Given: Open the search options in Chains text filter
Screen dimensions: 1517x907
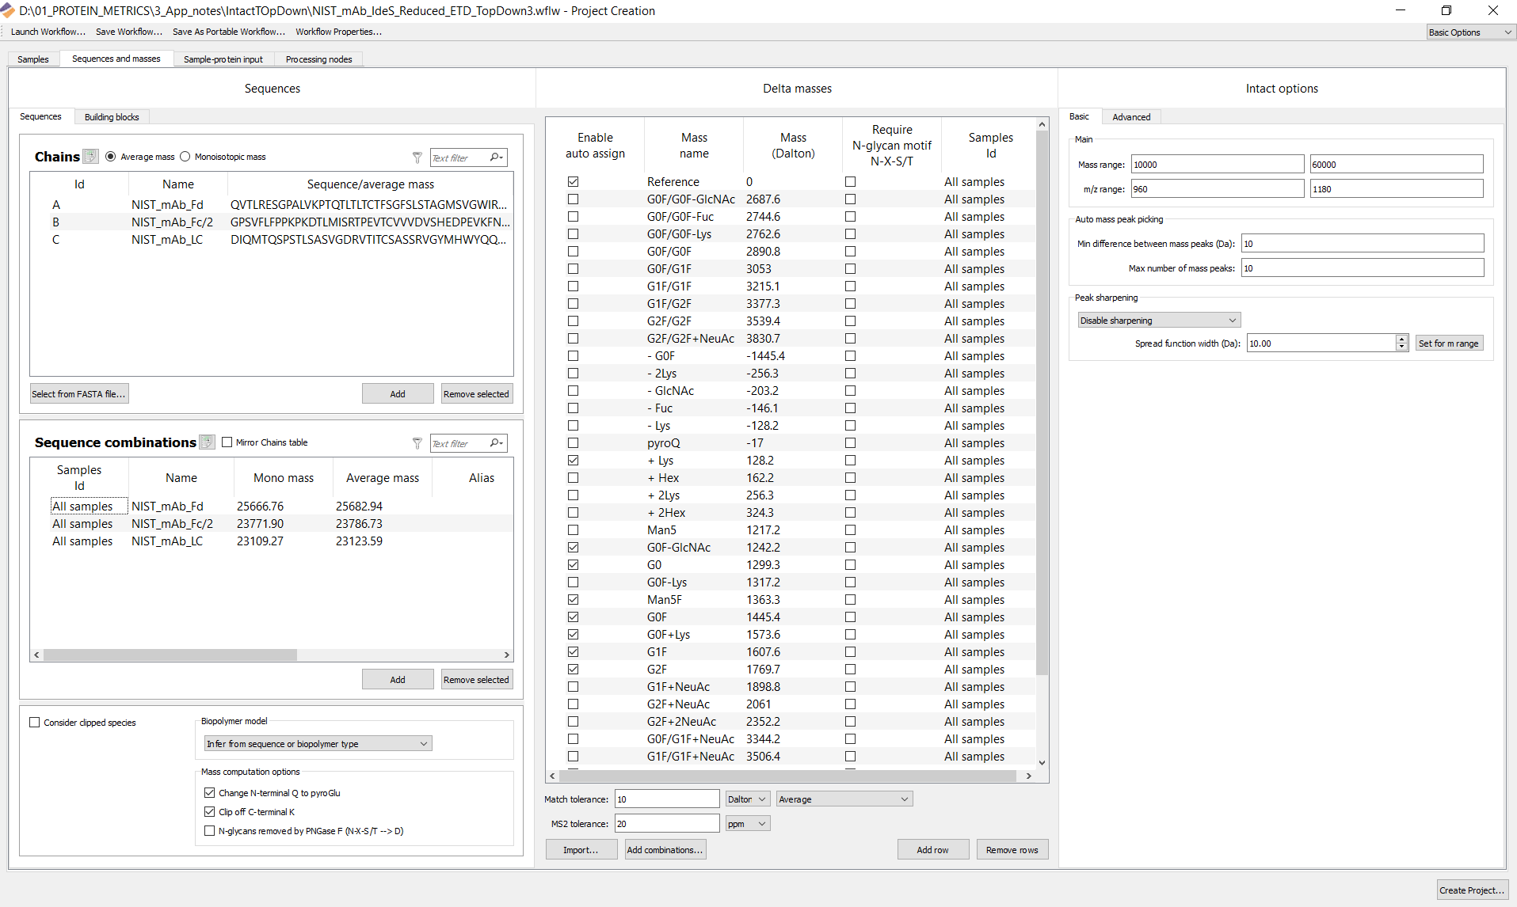Looking at the screenshot, I should point(497,157).
